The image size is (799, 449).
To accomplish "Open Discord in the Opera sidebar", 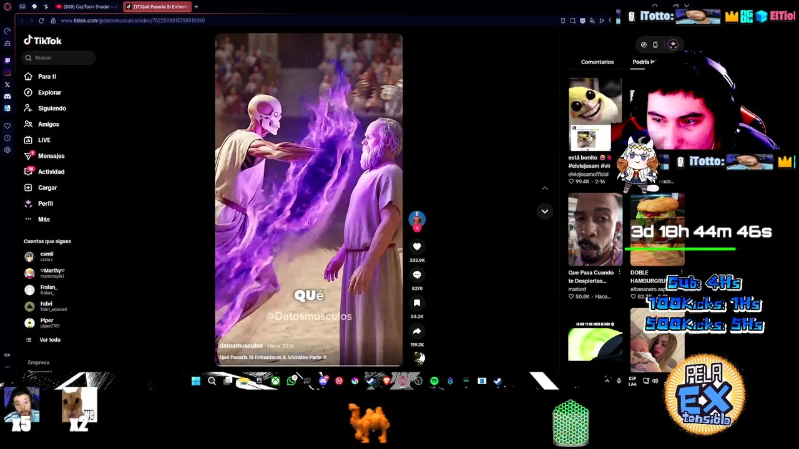I will pyautogui.click(x=7, y=97).
